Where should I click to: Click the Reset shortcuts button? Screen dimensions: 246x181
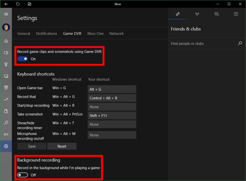pyautogui.click(x=62, y=146)
